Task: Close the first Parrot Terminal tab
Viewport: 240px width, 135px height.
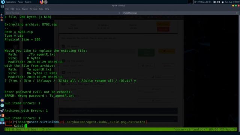Action: 119,13
